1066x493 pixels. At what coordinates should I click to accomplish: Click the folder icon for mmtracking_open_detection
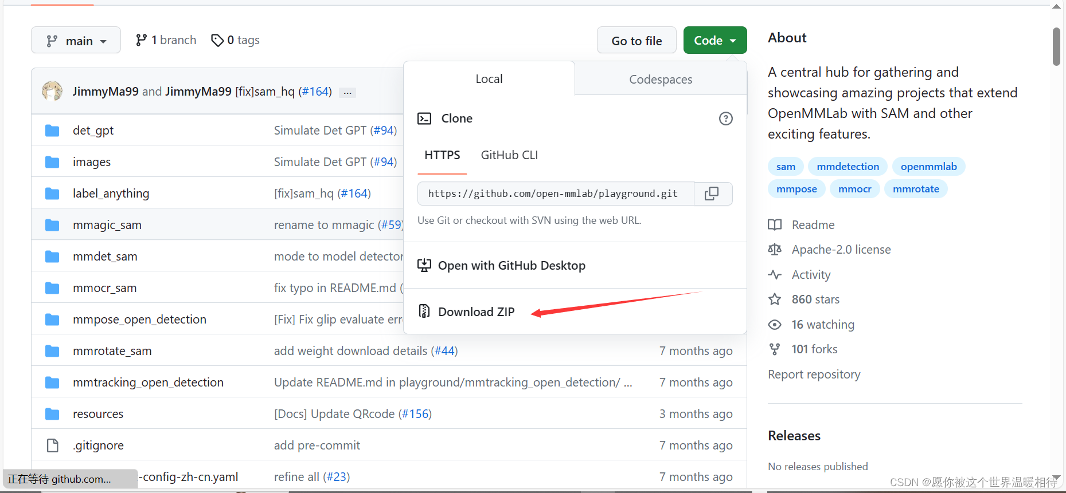[x=52, y=382]
